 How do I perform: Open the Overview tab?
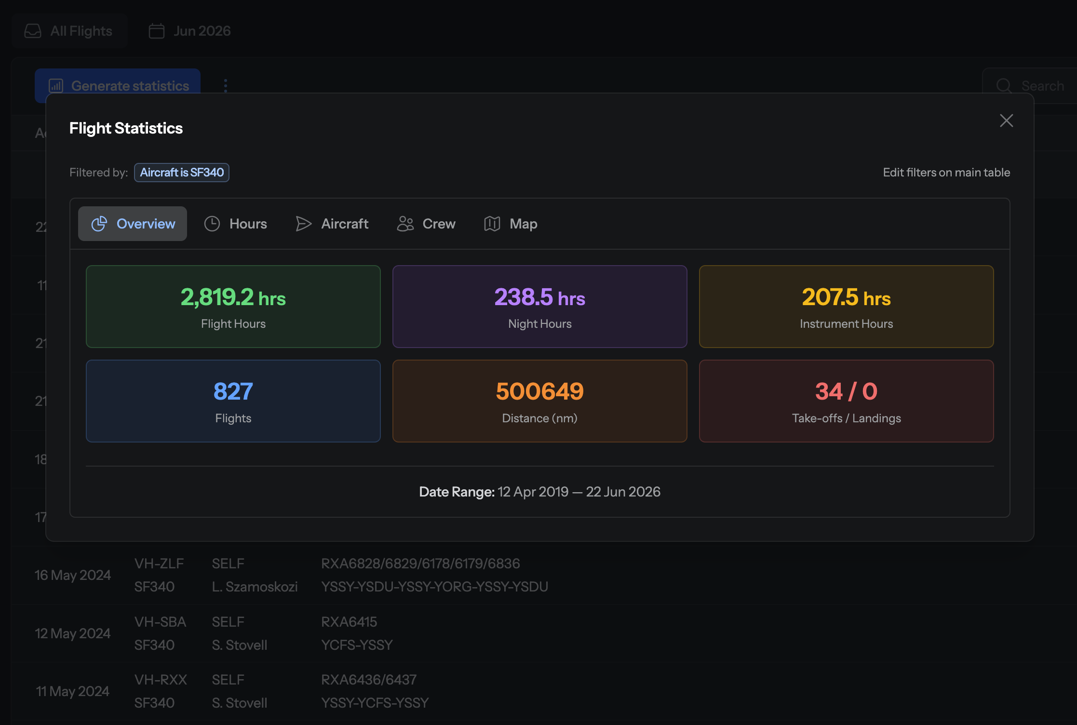click(x=133, y=224)
